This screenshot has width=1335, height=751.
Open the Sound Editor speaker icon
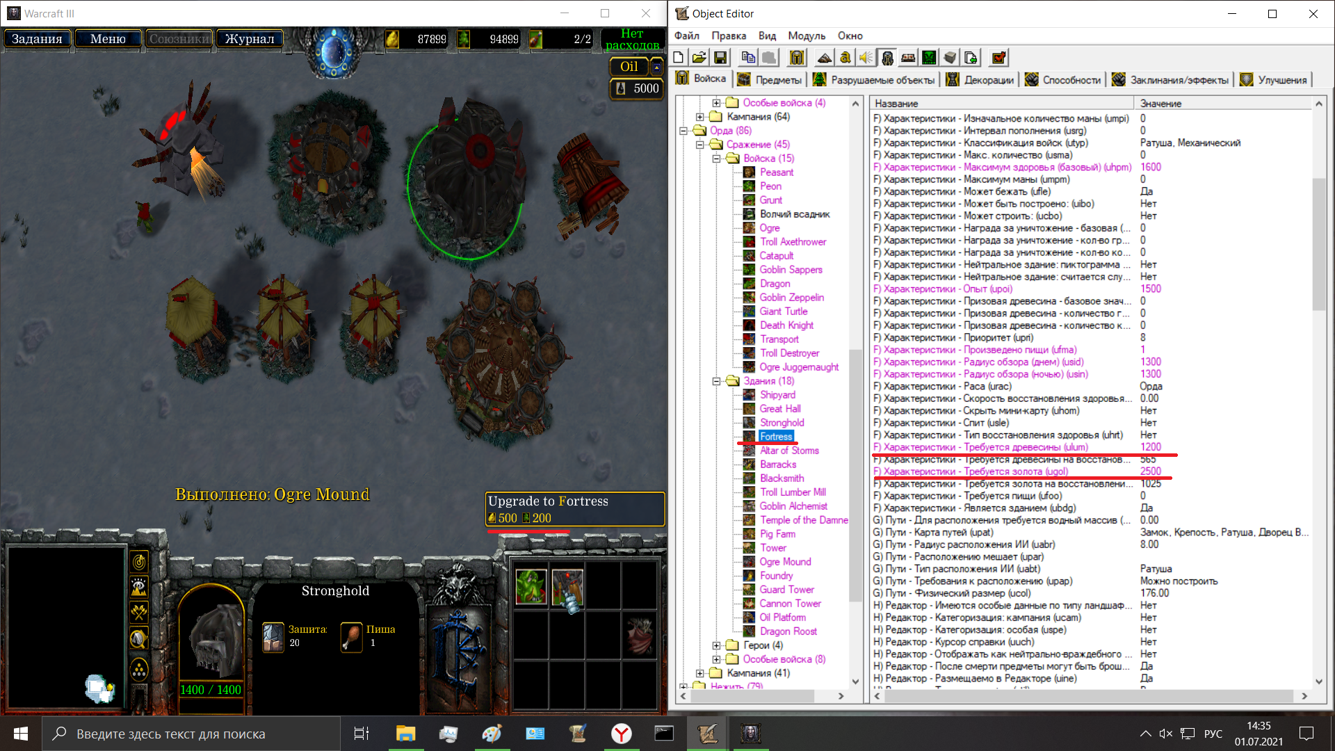[x=866, y=58]
